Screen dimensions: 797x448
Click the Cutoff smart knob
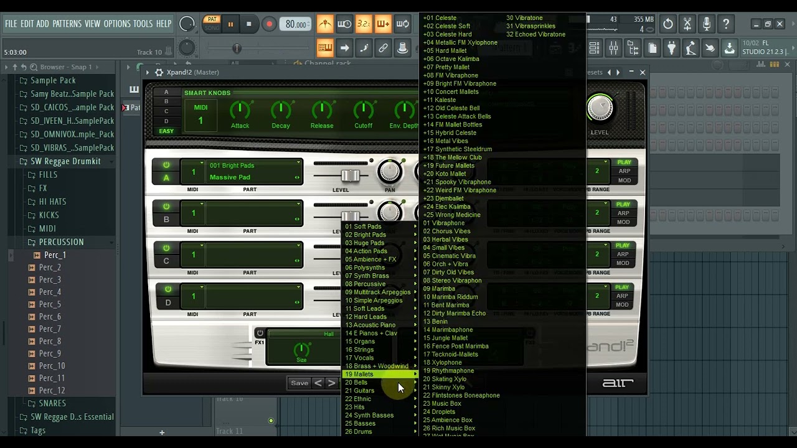[x=364, y=111]
